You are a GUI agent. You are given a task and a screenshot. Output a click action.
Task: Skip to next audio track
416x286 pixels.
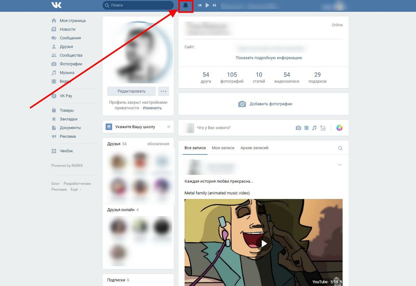[x=215, y=6]
